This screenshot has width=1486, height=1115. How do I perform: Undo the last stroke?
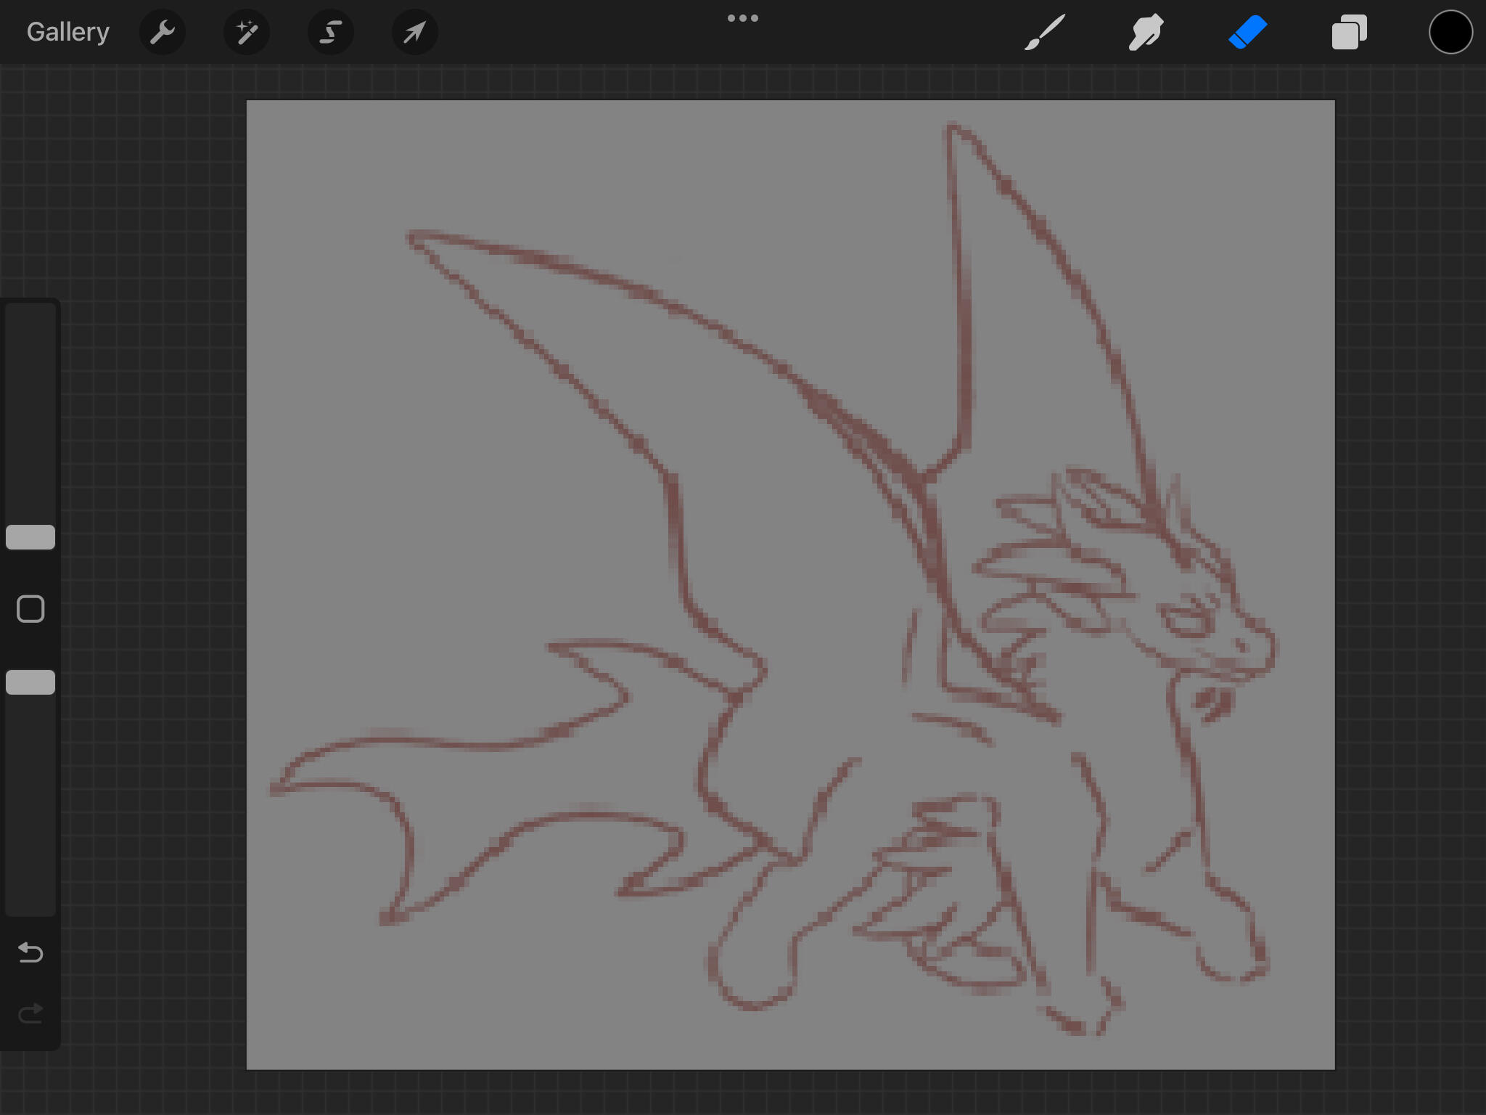[x=30, y=952]
